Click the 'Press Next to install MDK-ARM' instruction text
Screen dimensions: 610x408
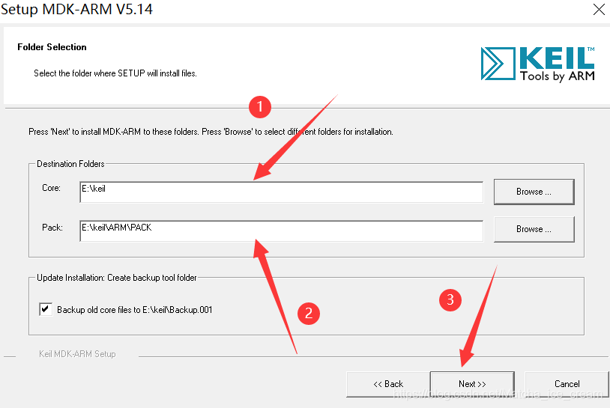click(211, 132)
